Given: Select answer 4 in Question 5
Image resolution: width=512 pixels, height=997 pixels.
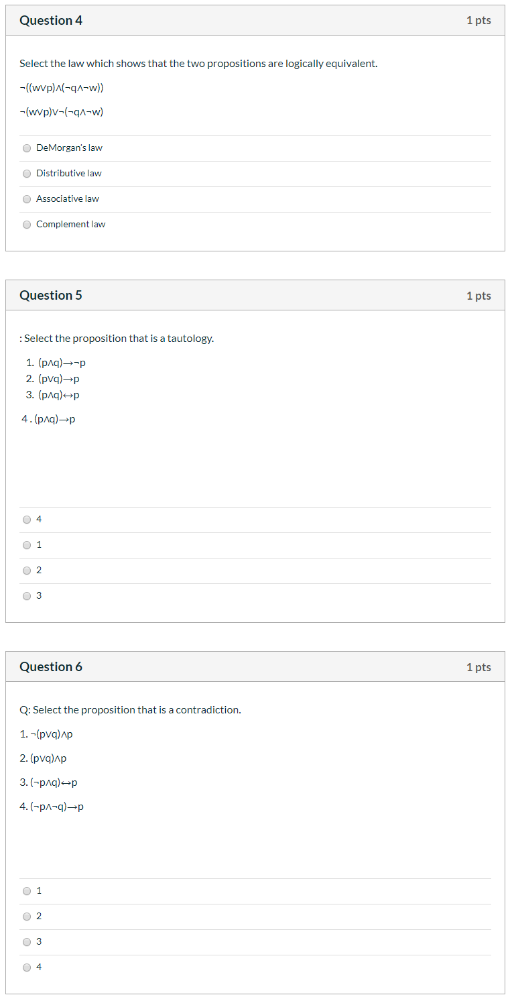Looking at the screenshot, I should tap(26, 519).
